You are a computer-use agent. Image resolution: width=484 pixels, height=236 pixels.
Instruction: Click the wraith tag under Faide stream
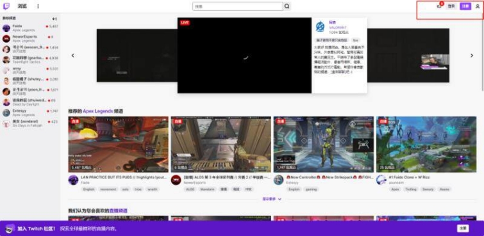click(152, 189)
